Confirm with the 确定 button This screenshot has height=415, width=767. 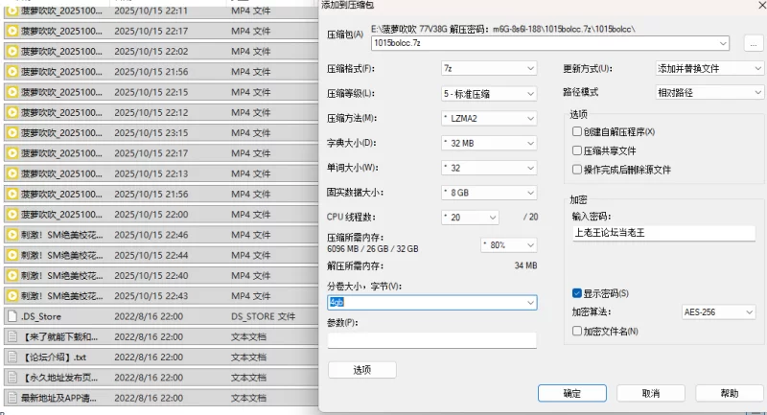(571, 394)
